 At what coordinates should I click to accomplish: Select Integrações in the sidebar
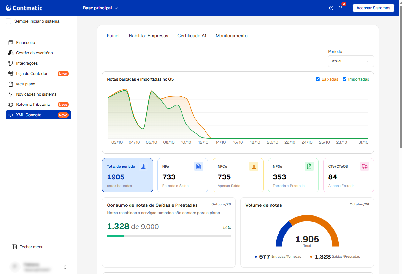[x=38, y=63]
